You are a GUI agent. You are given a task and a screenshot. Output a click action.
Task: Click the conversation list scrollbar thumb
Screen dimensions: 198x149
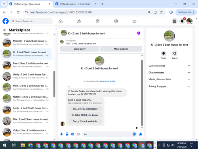(x=54, y=84)
